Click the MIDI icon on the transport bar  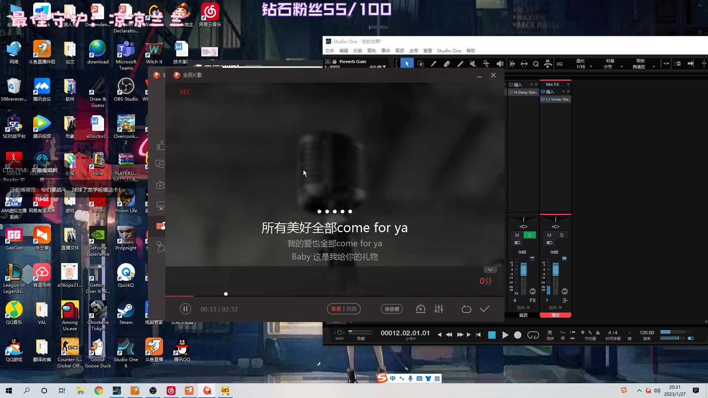[x=339, y=332]
